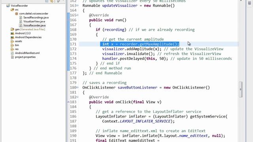Click 'saveButtonListener' on line 180
This screenshot has width=253, height=142.
tap(137, 88)
